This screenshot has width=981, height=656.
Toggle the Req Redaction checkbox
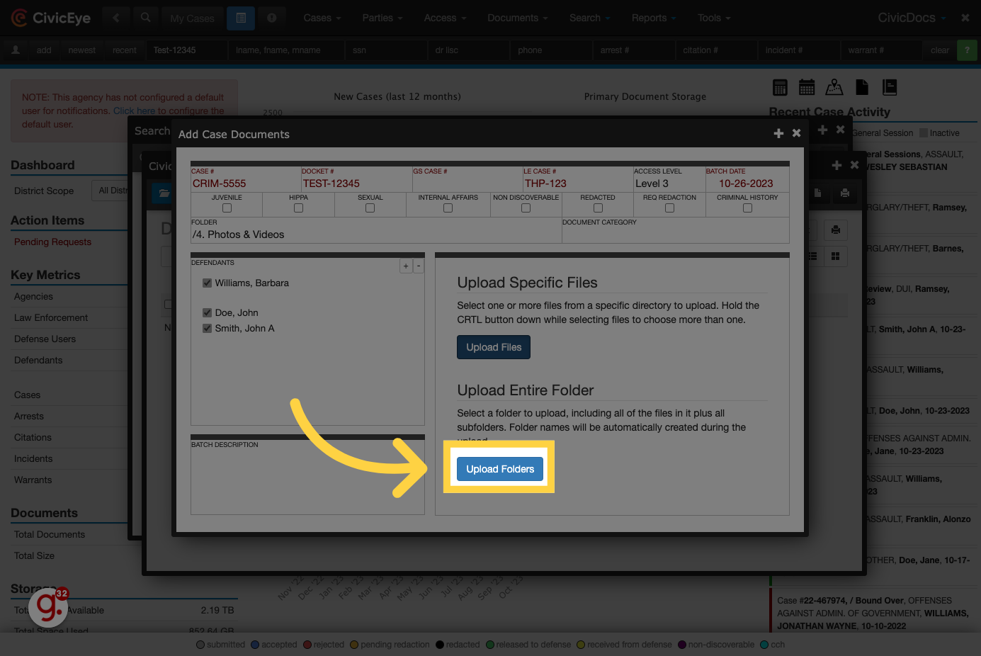(669, 208)
